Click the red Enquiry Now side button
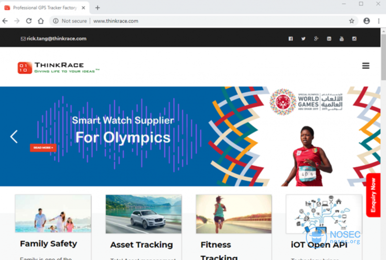Viewport: 386px width, 260px height. coord(373,195)
